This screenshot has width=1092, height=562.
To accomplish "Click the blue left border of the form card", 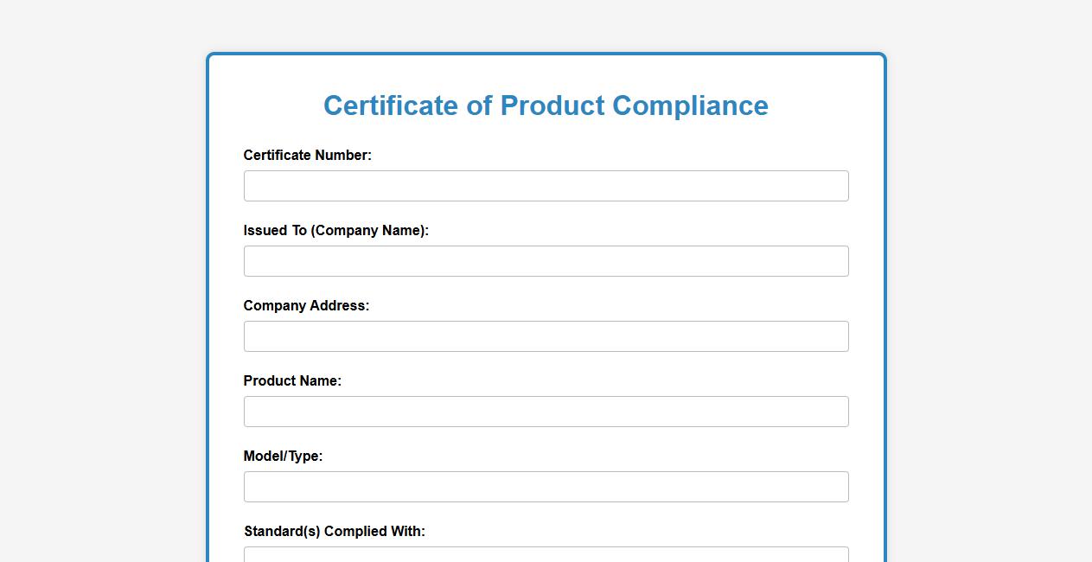I will (208, 303).
